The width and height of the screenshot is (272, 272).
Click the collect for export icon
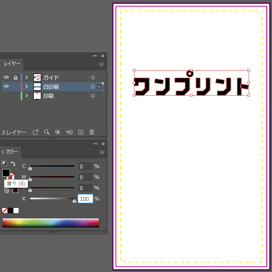36,132
